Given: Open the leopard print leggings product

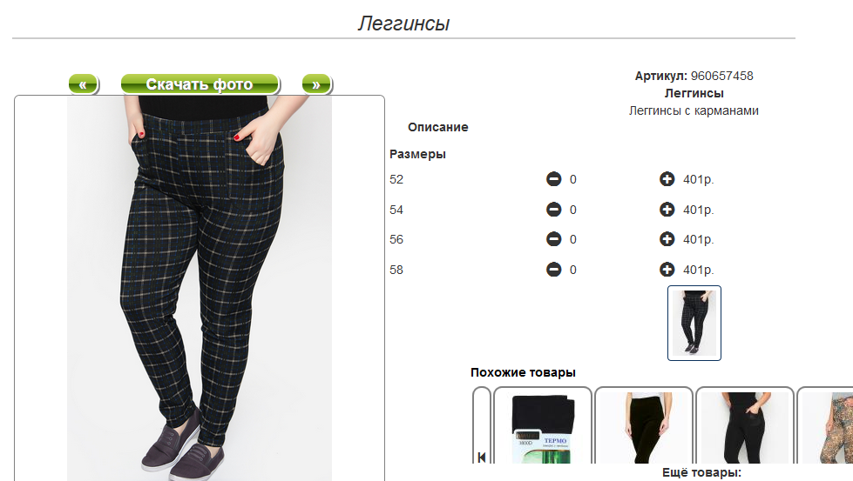Looking at the screenshot, I should point(825,425).
